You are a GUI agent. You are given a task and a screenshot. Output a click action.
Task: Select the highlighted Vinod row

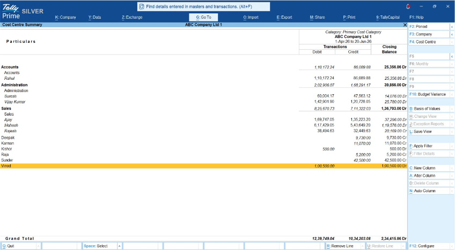tap(203, 166)
